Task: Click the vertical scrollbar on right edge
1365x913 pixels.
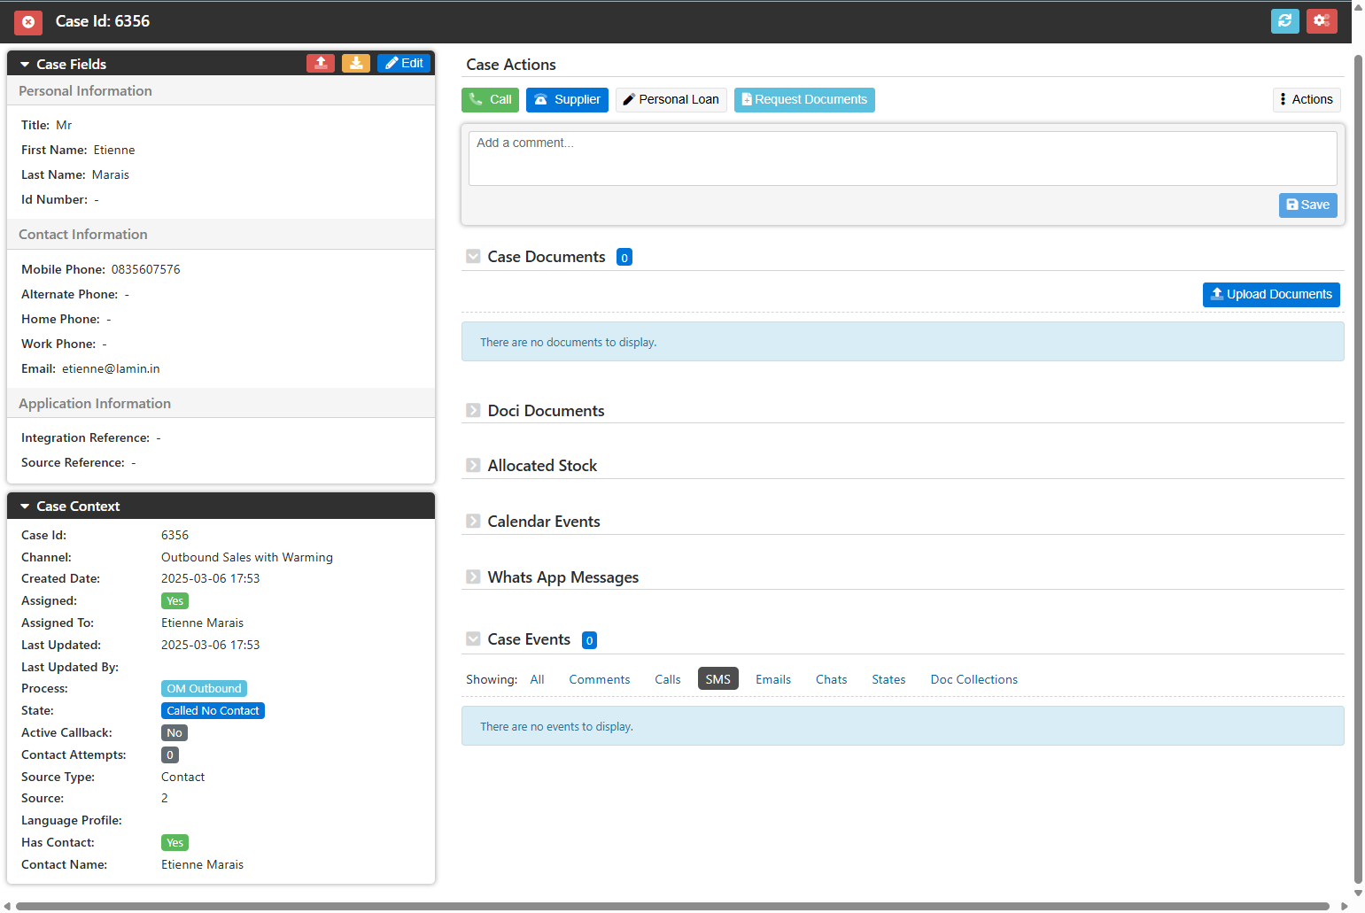Action: (x=1358, y=469)
